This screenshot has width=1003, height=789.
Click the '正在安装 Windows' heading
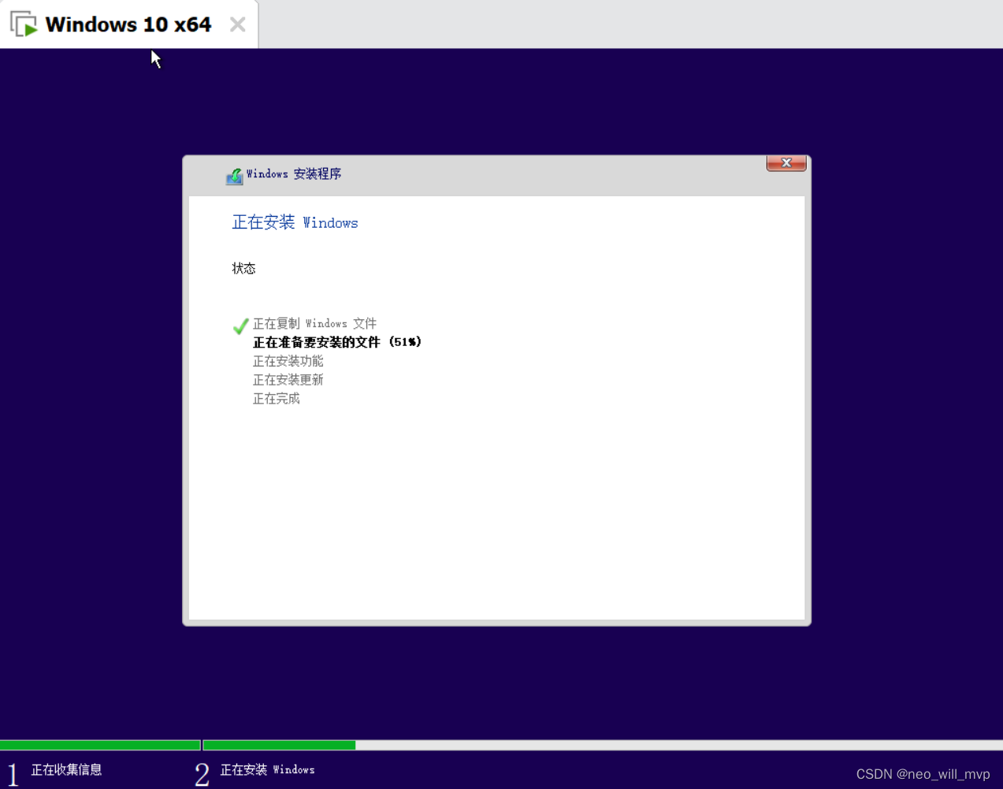pos(295,223)
